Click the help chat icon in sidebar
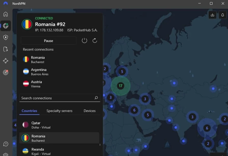The image size is (228, 156). (6, 144)
